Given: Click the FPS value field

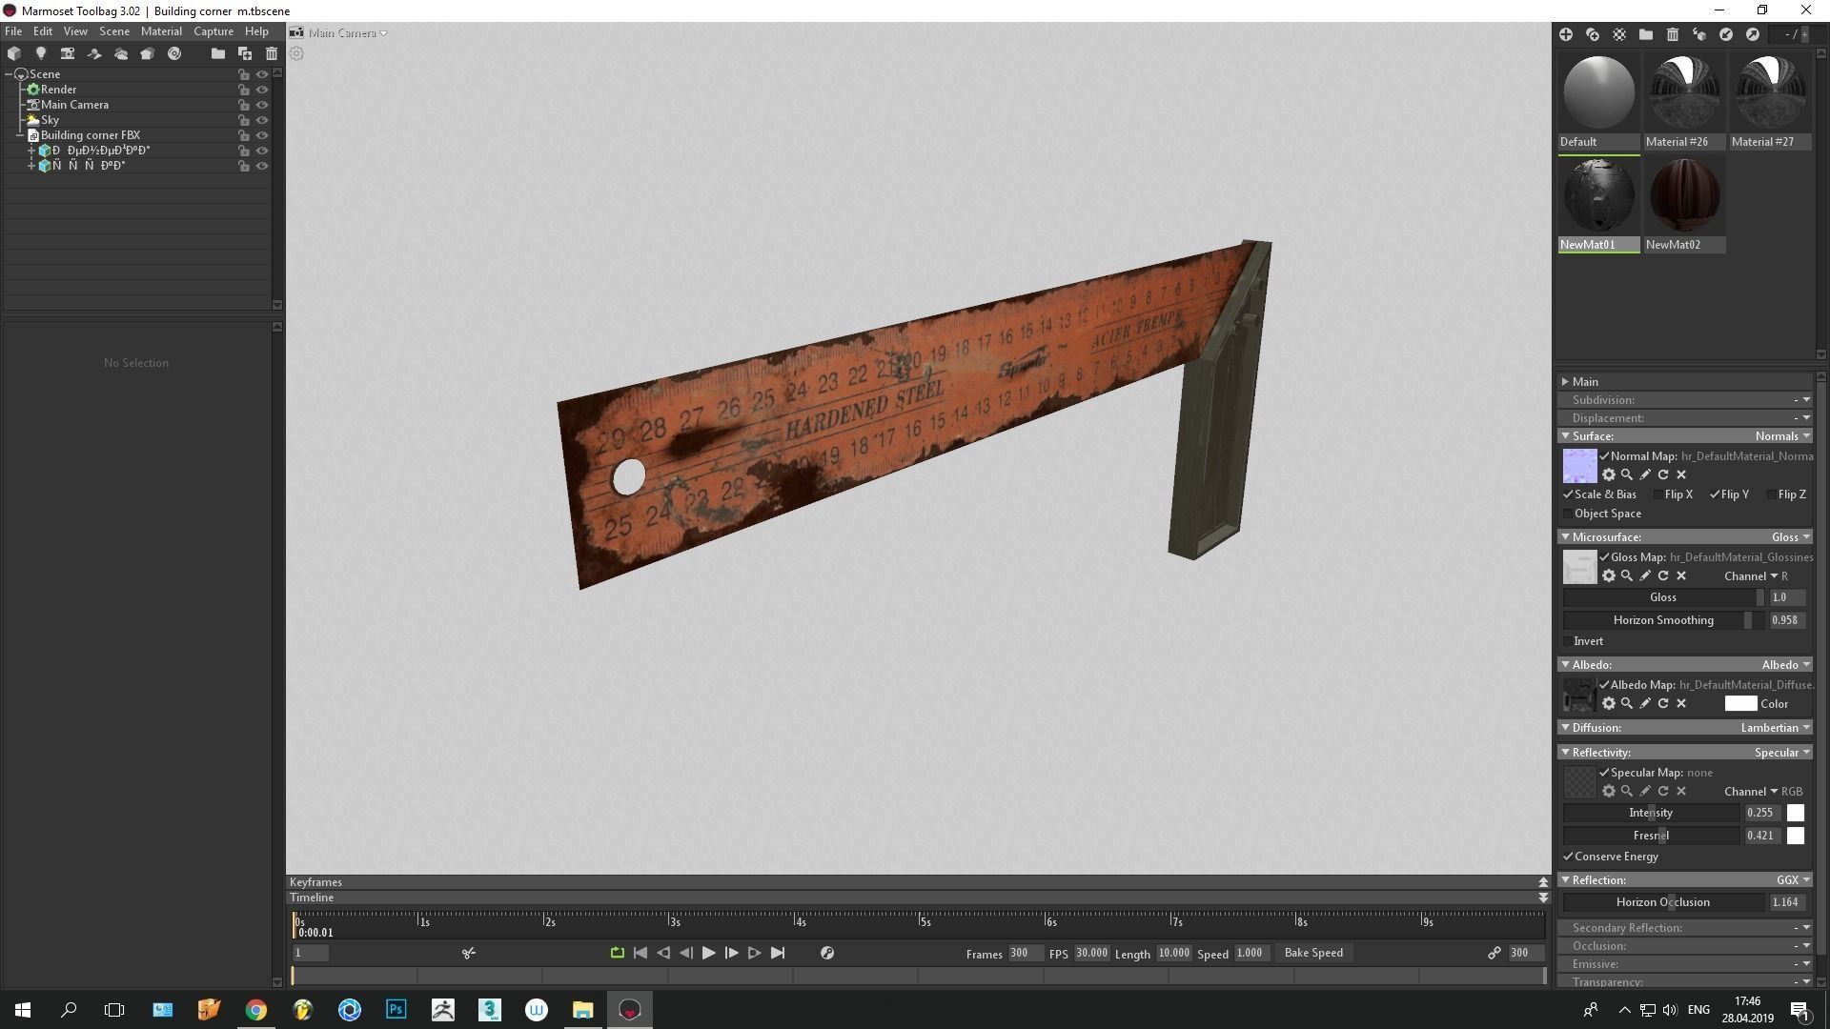Looking at the screenshot, I should point(1091,953).
